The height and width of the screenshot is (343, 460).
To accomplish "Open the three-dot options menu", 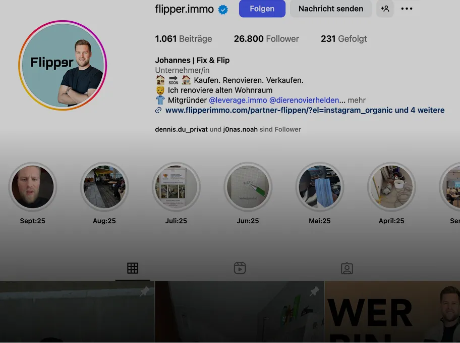I will [407, 9].
